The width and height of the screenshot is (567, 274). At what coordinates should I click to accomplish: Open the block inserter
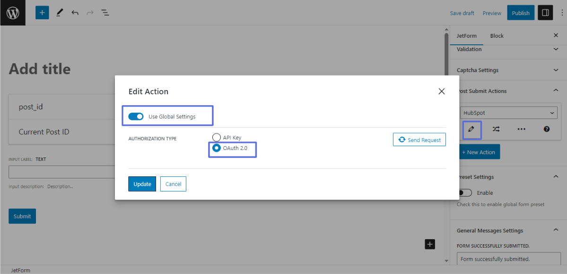tap(42, 12)
